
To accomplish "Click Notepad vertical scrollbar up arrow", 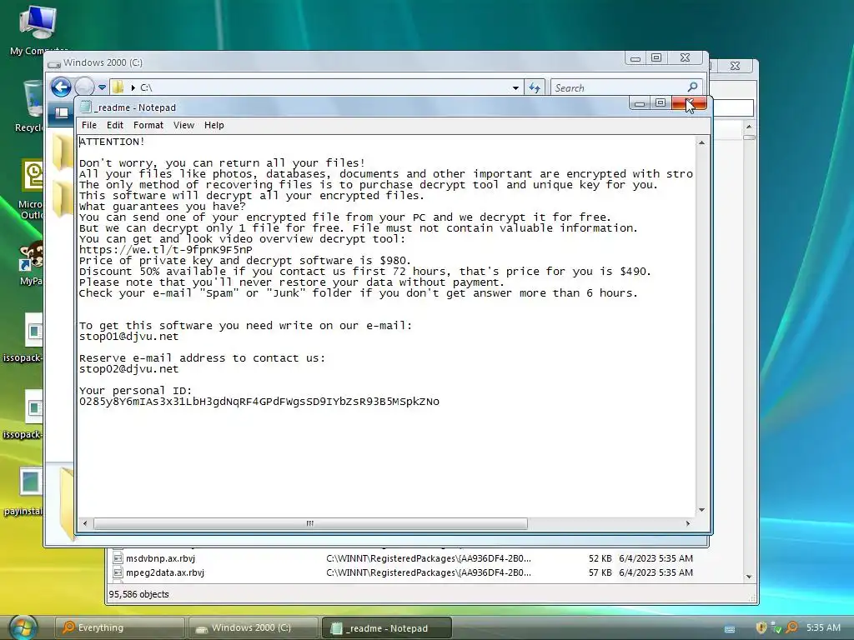I will 701,142.
